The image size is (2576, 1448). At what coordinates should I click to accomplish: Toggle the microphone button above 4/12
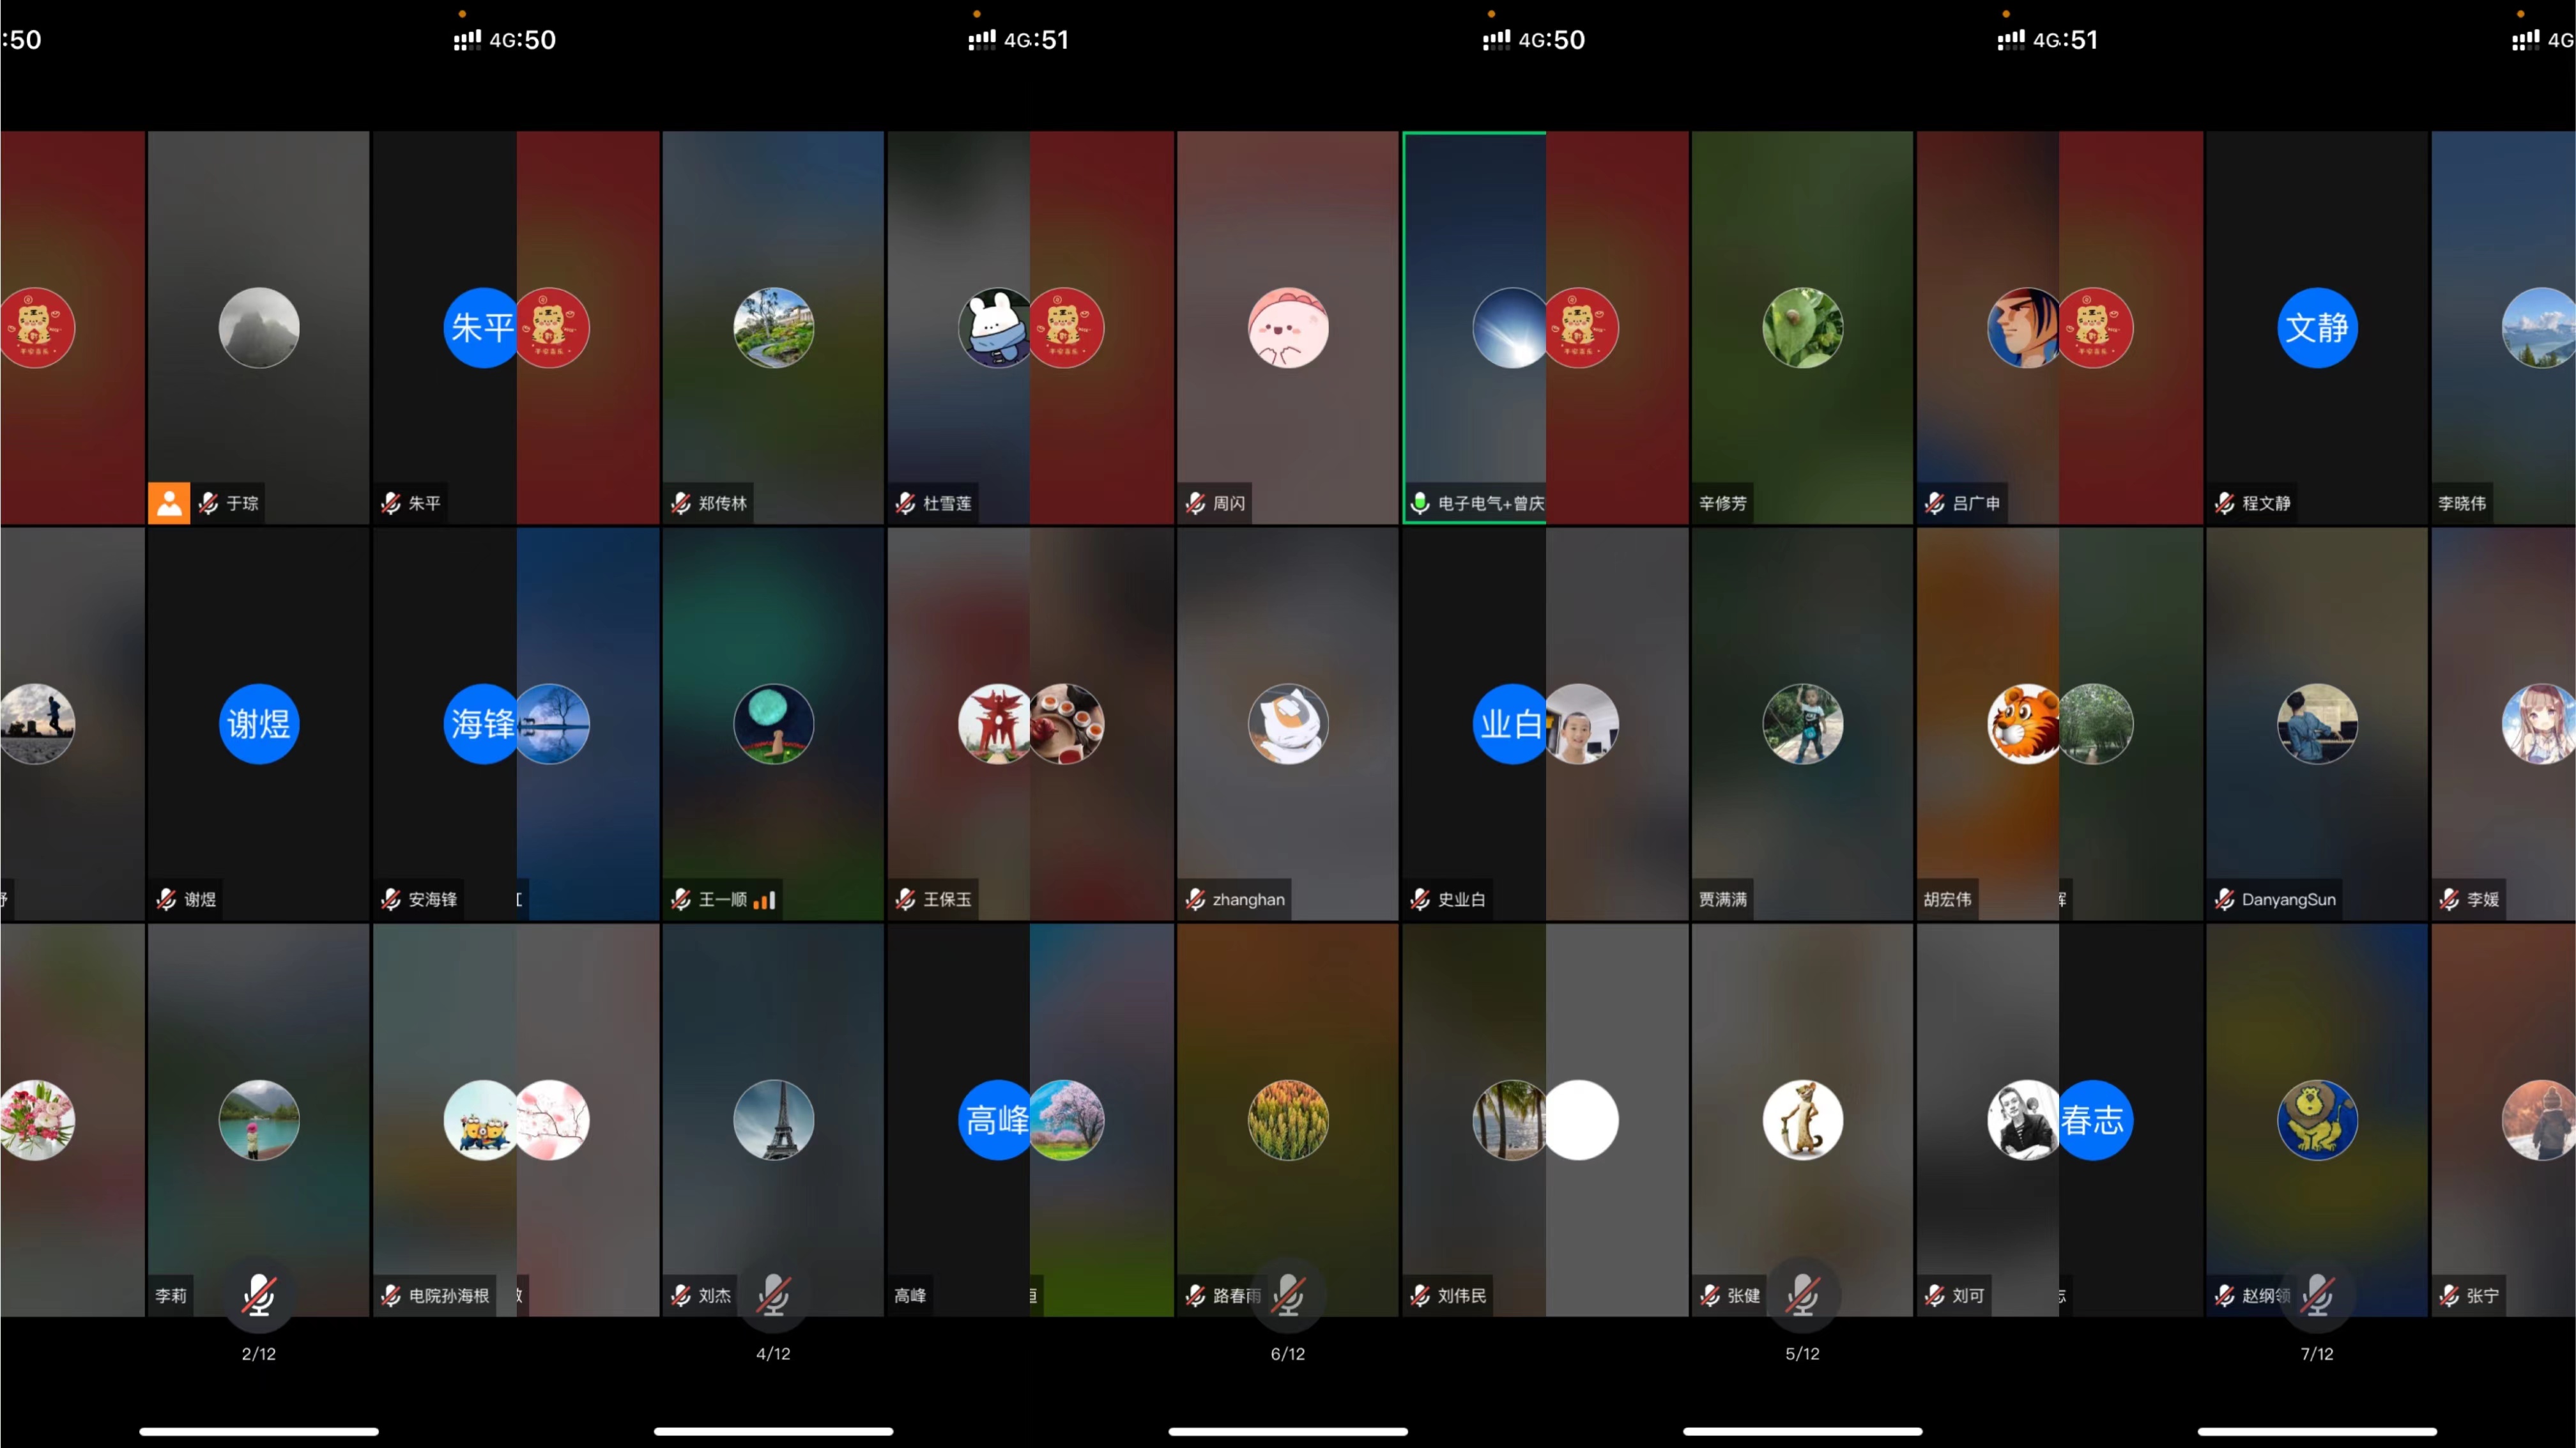coord(773,1295)
